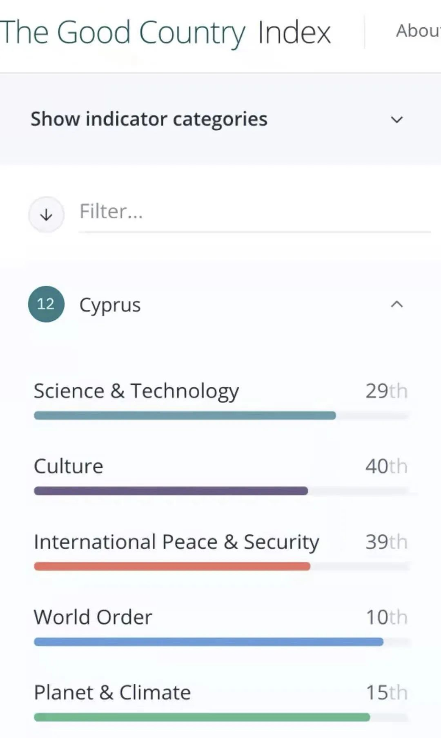Click The Good Country Index logo
Viewport: 441px width, 738px height.
pyautogui.click(x=165, y=33)
